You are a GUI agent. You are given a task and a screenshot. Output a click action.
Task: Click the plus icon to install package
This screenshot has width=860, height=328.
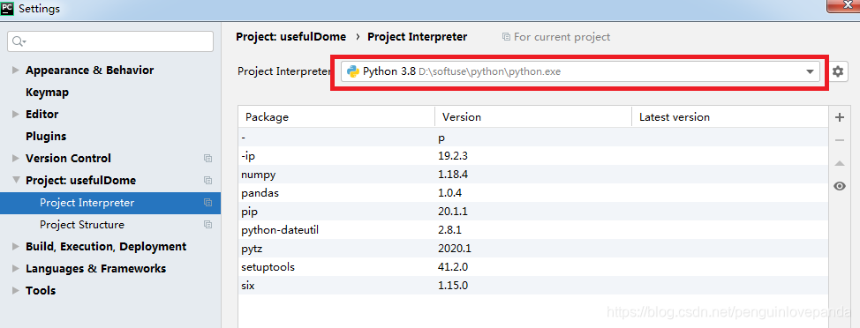tap(839, 117)
